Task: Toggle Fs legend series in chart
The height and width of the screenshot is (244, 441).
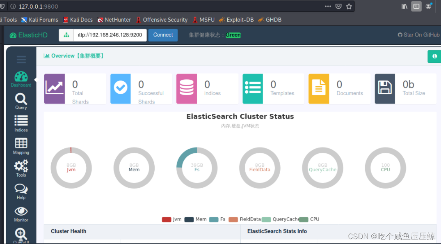Action: 217,219
